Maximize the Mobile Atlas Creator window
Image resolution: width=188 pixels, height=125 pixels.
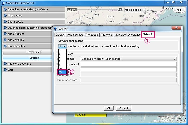(173, 2)
